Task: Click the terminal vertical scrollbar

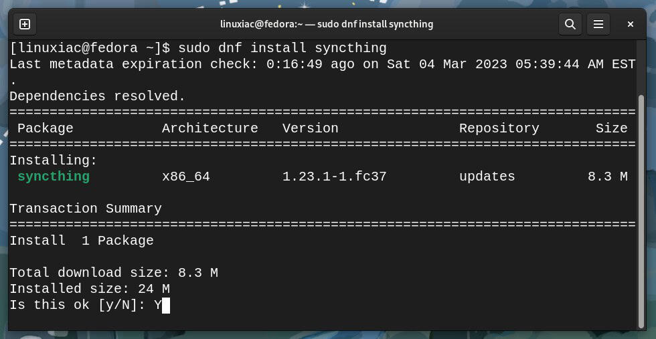Action: pos(642,211)
